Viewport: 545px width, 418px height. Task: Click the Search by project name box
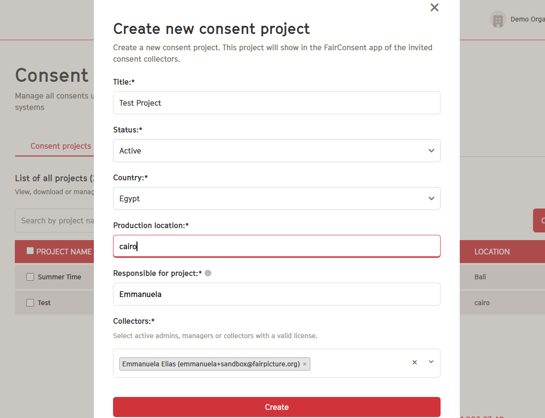click(x=55, y=220)
